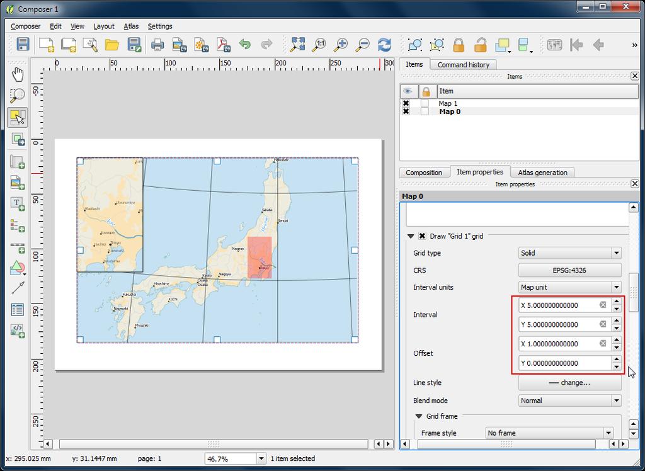This screenshot has height=471, width=645.
Task: Open the Blend mode dropdown showing Normal
Action: [x=569, y=400]
